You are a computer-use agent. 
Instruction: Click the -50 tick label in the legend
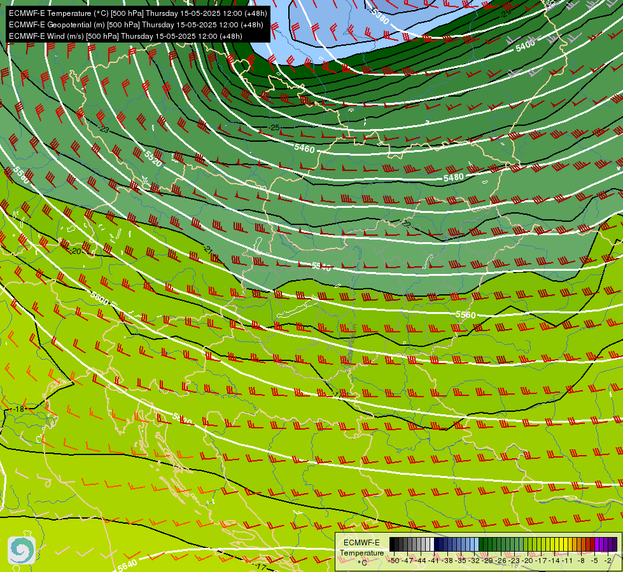(394, 561)
